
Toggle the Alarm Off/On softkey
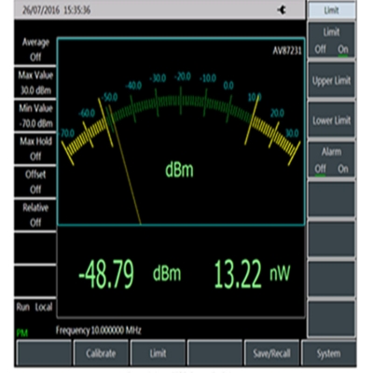pos(331,160)
